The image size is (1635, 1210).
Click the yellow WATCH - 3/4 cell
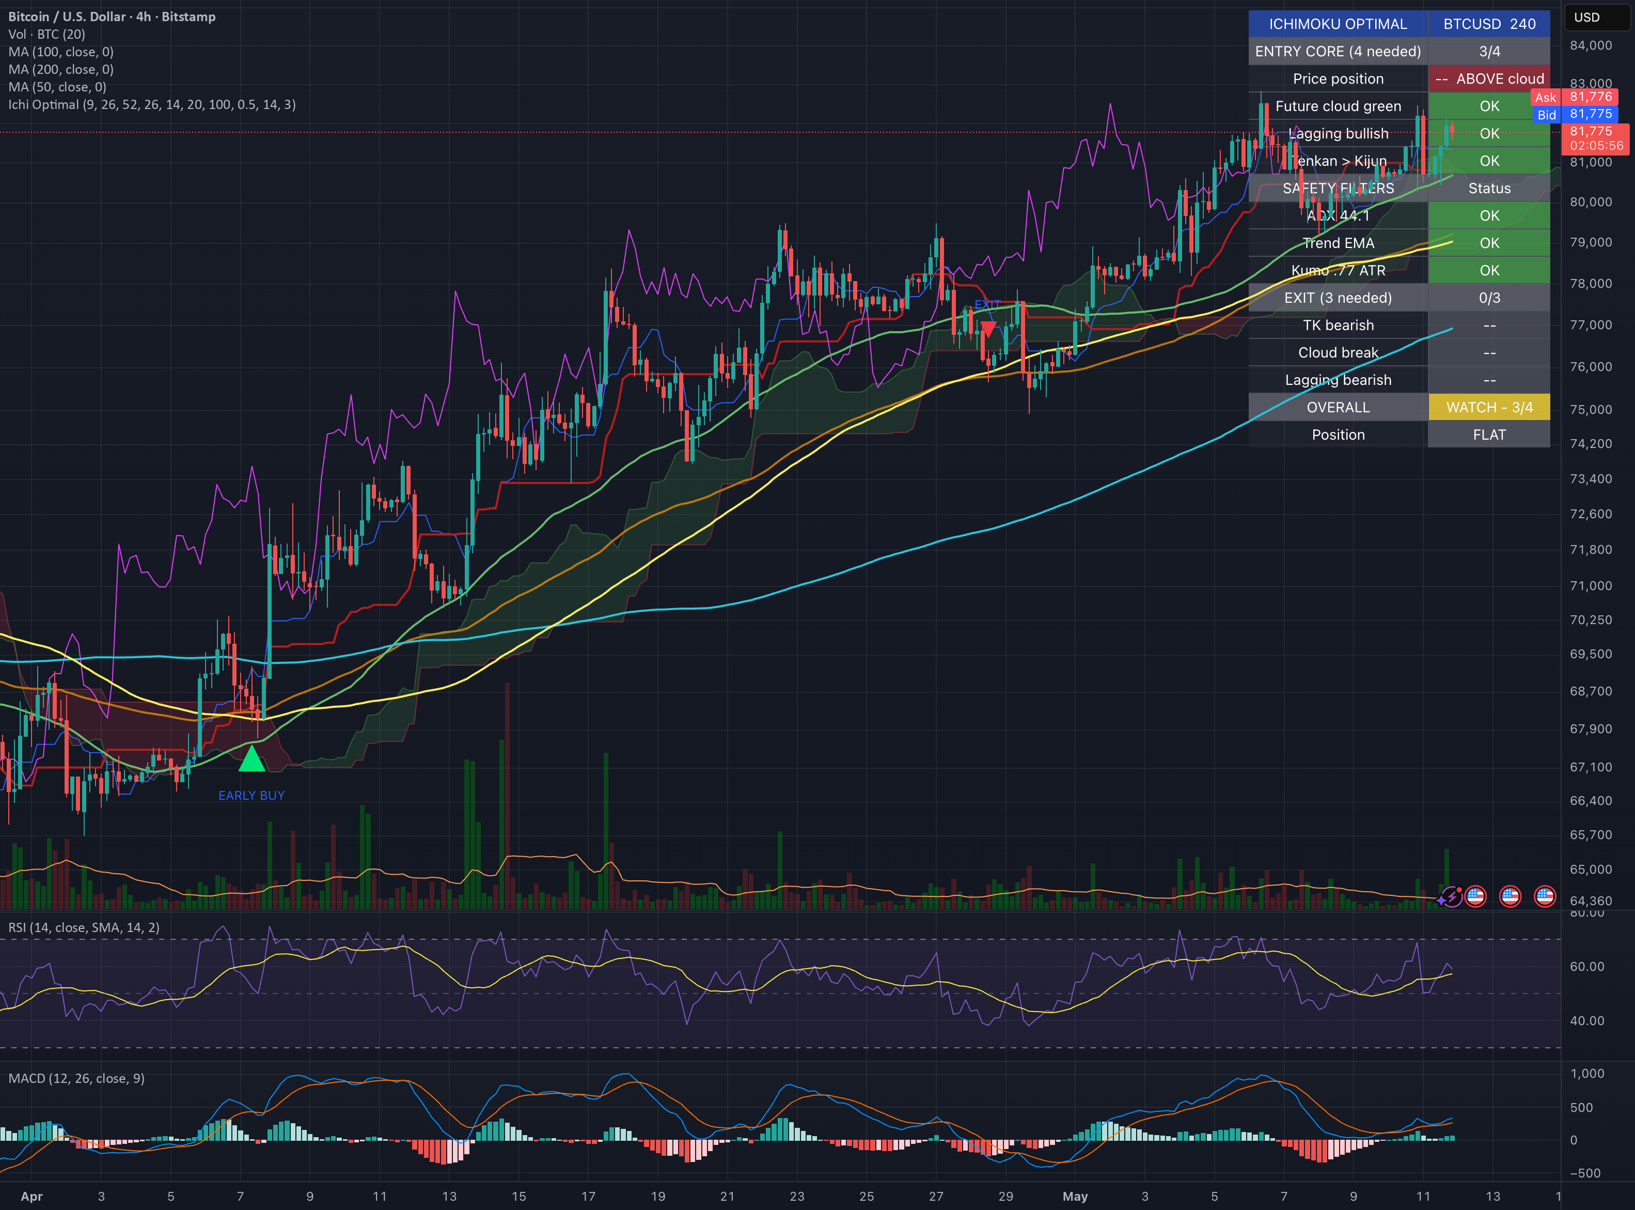pyautogui.click(x=1489, y=407)
